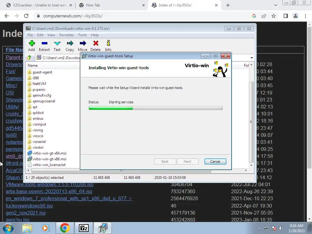Click Chrome back arrow

click(7, 16)
